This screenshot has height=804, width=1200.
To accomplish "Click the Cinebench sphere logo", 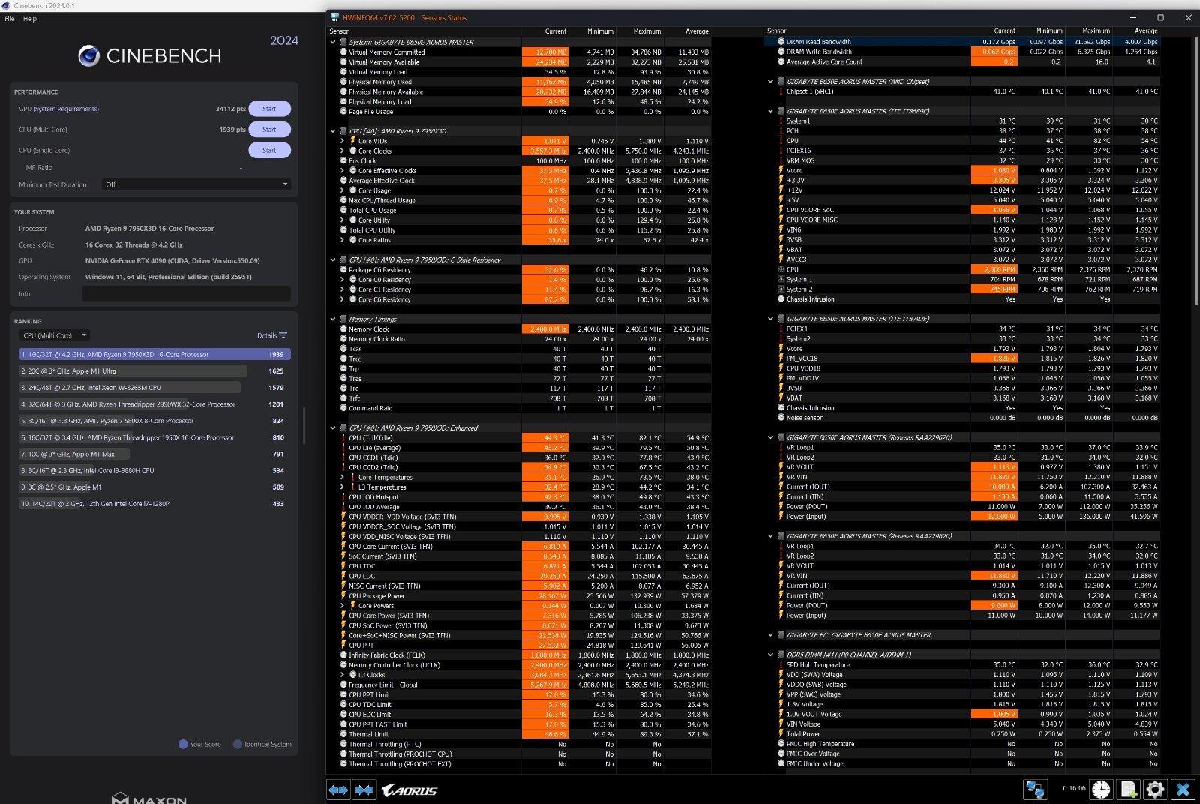I will (x=88, y=55).
